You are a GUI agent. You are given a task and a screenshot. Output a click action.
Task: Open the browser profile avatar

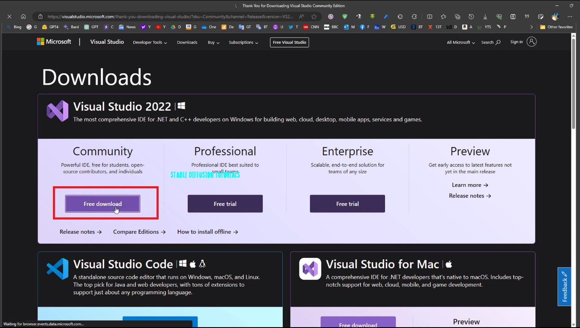pos(555,17)
